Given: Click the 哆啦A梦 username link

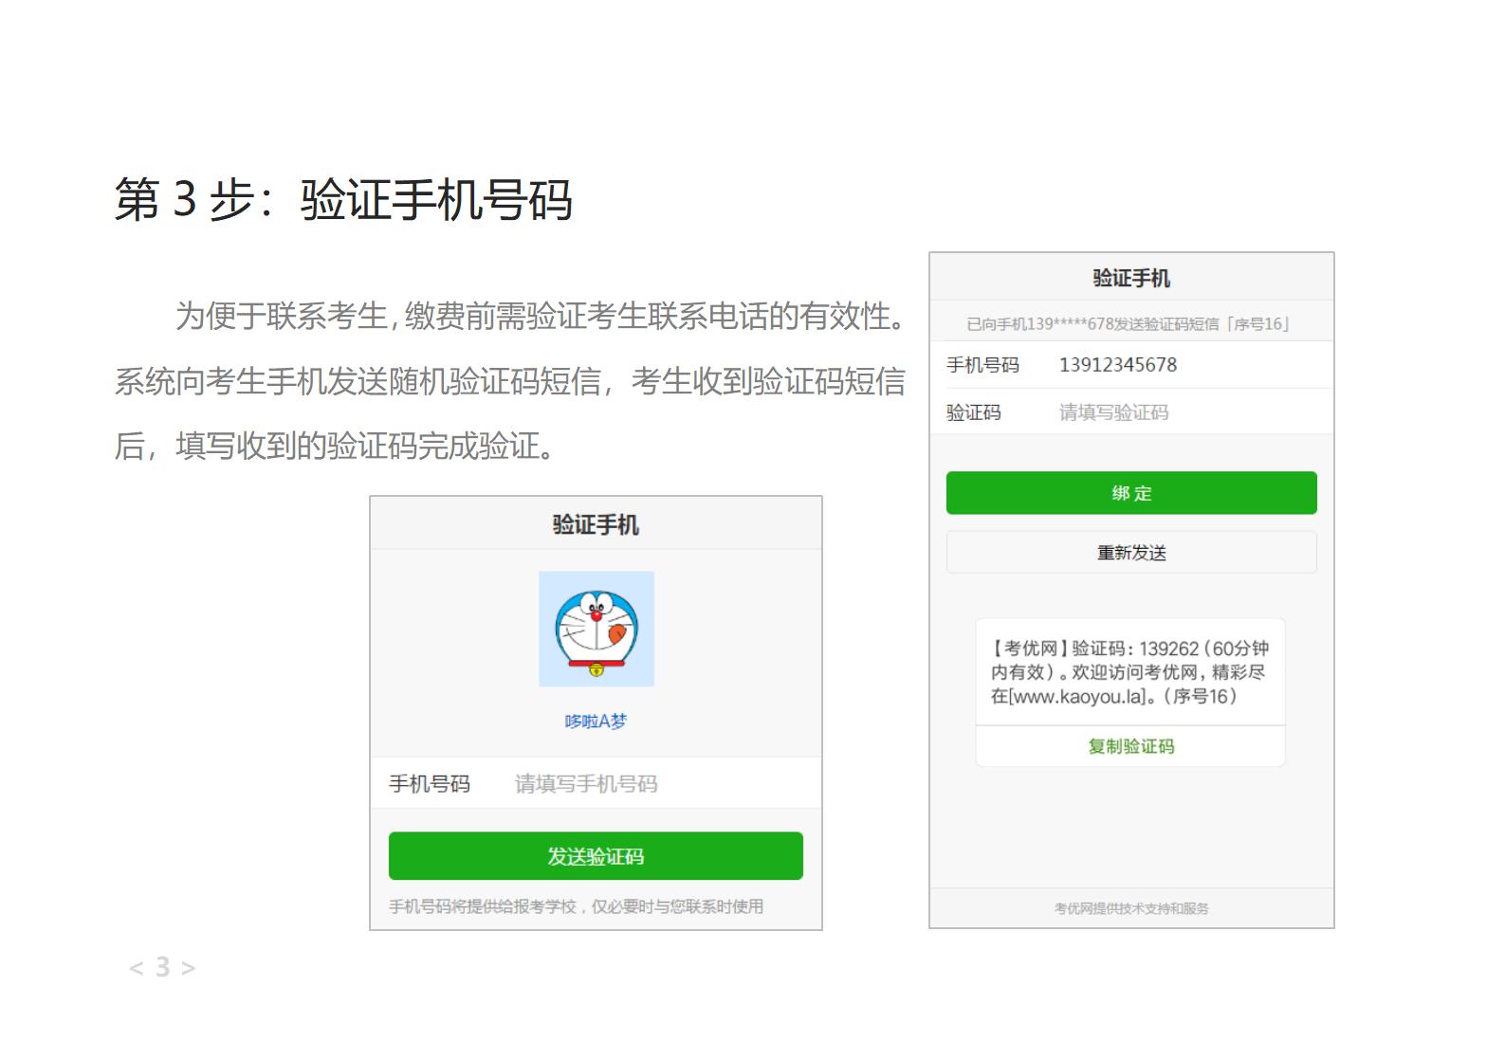Looking at the screenshot, I should coord(596,722).
